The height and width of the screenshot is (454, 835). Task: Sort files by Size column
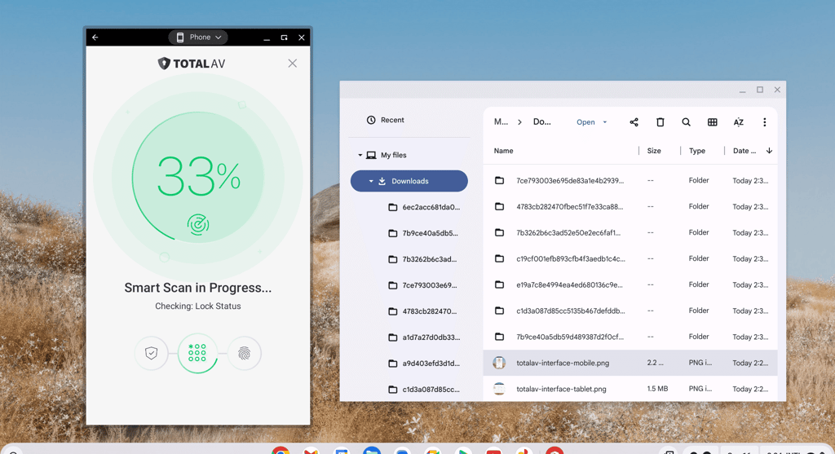[x=654, y=151]
